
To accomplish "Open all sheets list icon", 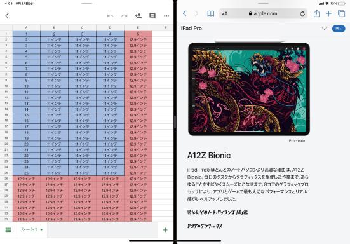I will (x=8, y=230).
